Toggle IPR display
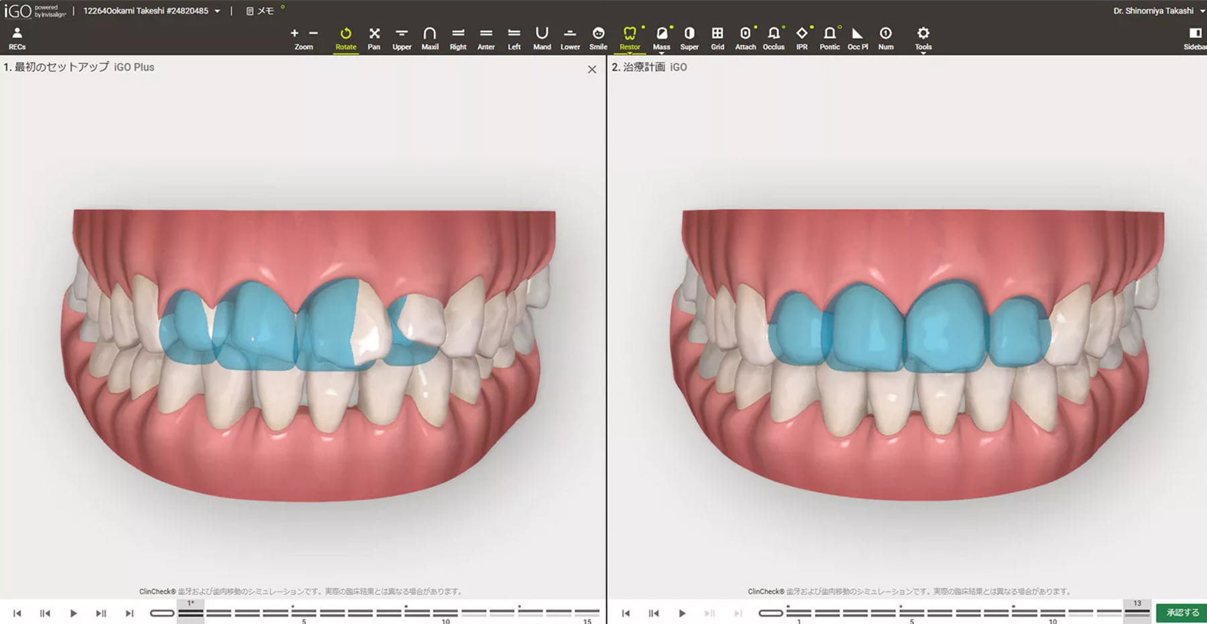 click(801, 38)
